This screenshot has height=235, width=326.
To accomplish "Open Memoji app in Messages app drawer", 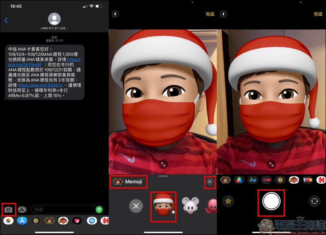I will 50,221.
